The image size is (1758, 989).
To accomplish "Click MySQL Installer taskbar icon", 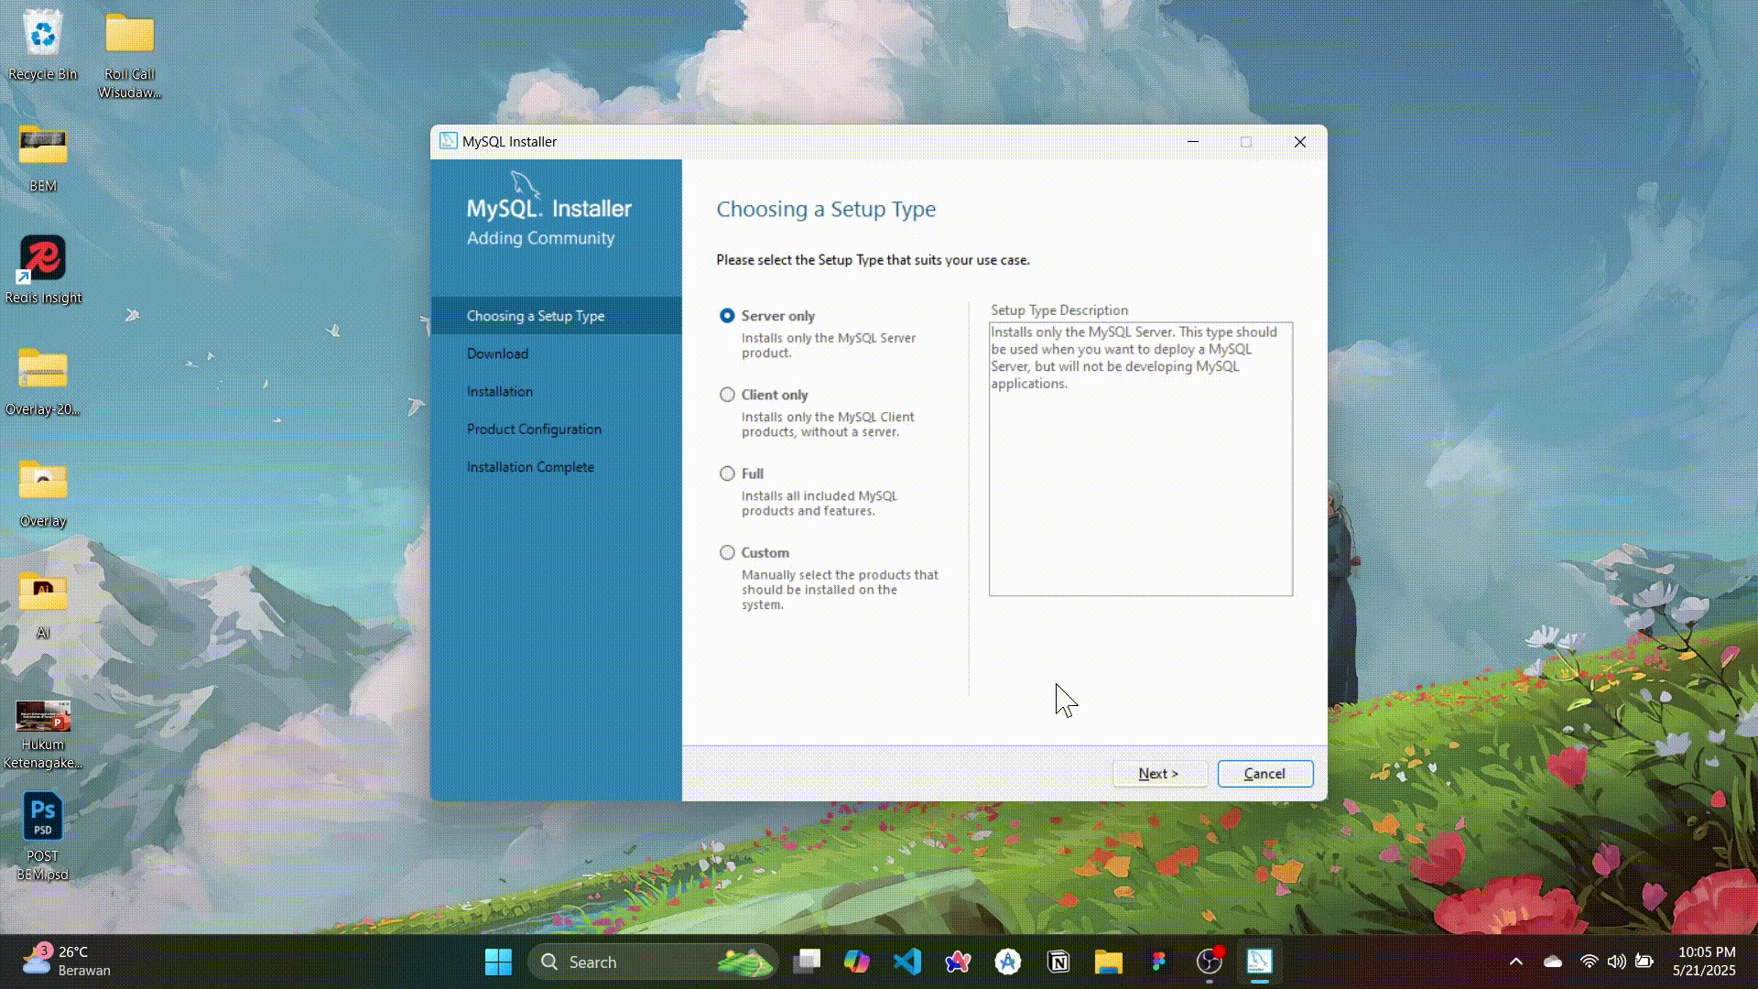I will 1260,962.
